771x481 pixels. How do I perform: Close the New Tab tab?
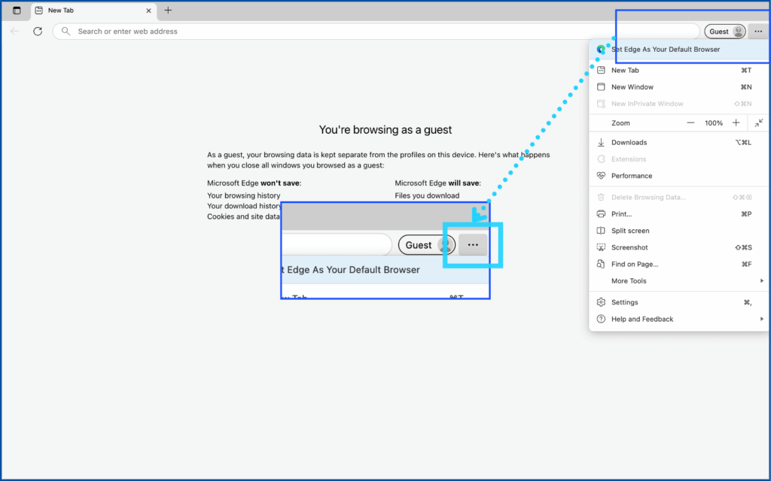[x=149, y=11]
